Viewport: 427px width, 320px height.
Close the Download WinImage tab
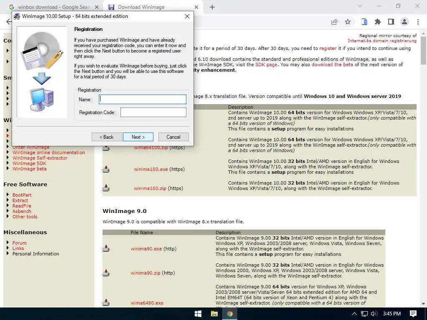(196, 7)
